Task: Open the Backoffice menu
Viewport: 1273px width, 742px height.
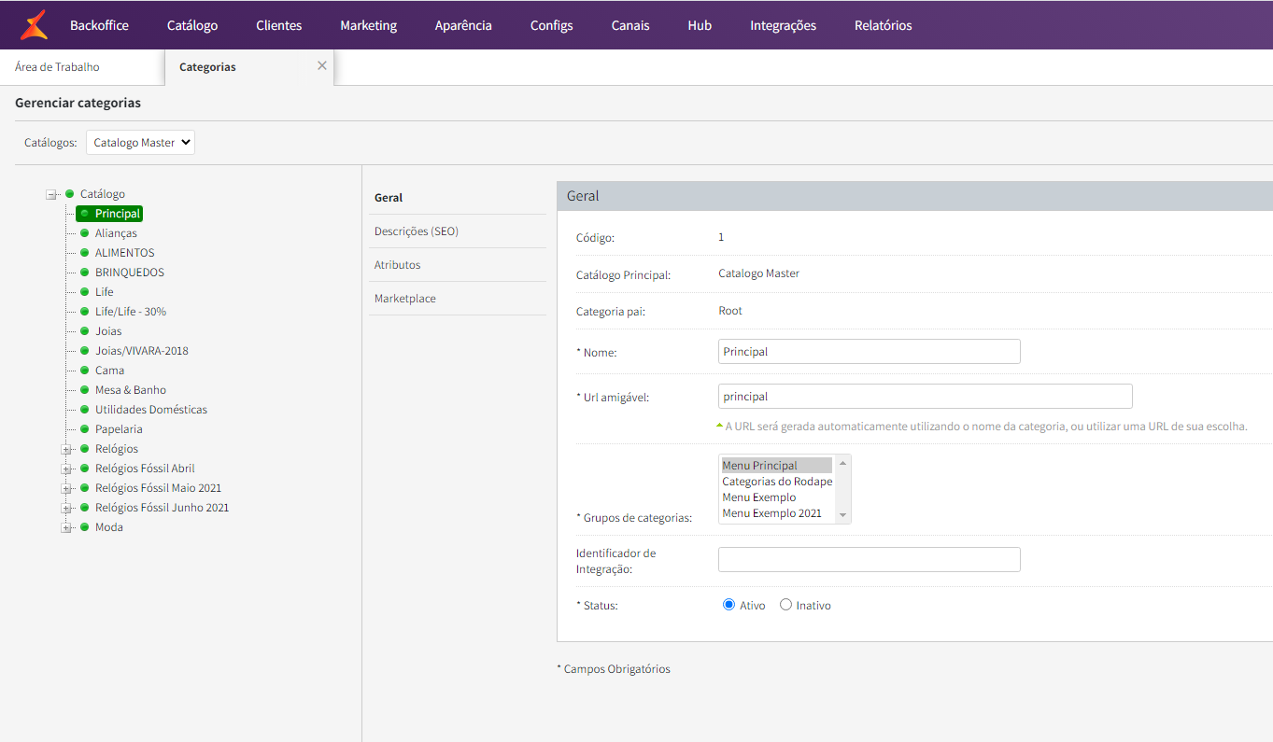Action: (99, 25)
